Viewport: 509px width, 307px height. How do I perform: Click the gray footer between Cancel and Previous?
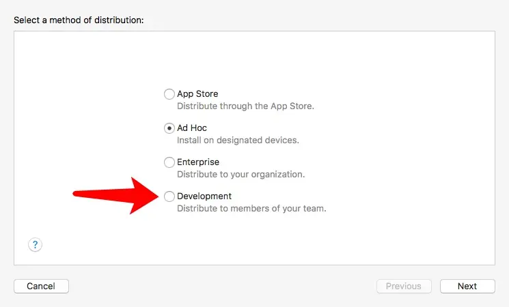coord(219,286)
